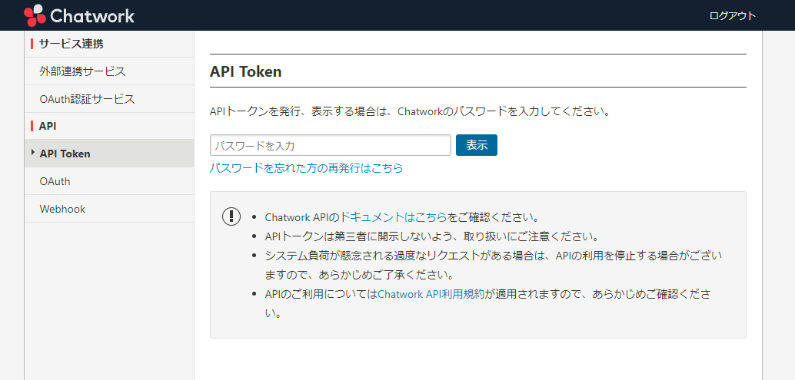Screen dimensions: 795x380
Task: Open パスワードを忘れた方の再発行はこちら link
Action: tap(306, 168)
